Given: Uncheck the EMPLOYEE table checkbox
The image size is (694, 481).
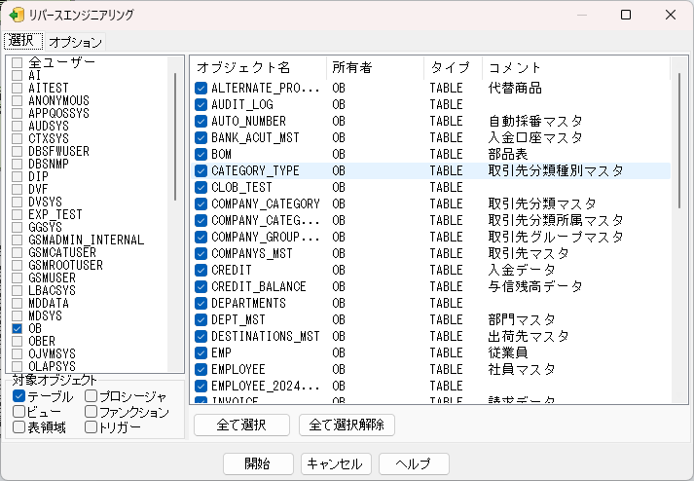Looking at the screenshot, I should (x=201, y=369).
